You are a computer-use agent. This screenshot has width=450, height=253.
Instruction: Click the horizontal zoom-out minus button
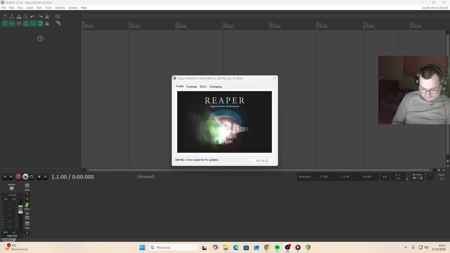444,170
